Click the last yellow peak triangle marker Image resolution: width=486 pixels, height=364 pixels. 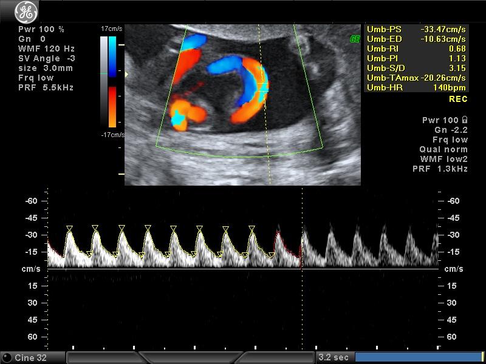click(252, 229)
